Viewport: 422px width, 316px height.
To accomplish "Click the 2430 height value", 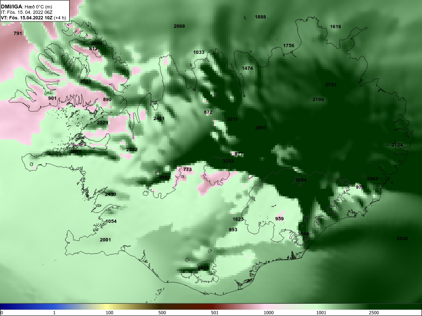I will 110,195.
